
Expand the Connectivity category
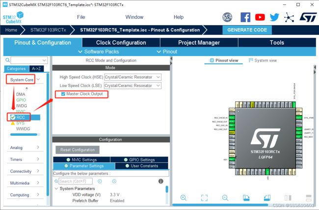pos(38,171)
